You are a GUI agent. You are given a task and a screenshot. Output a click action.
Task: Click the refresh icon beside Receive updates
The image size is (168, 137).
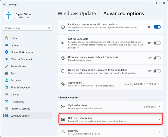[63, 27]
